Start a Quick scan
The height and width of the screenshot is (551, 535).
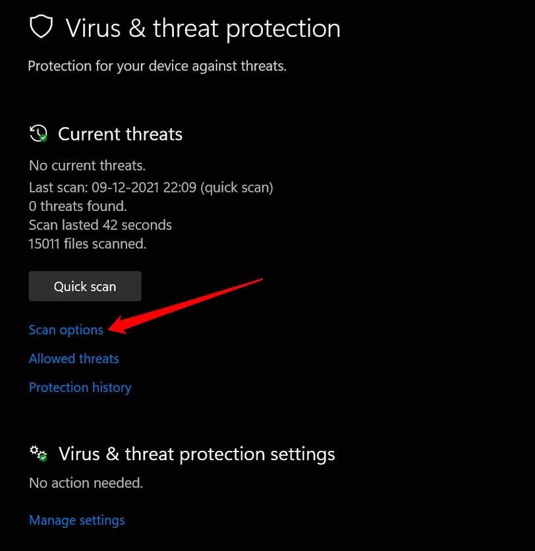click(84, 286)
